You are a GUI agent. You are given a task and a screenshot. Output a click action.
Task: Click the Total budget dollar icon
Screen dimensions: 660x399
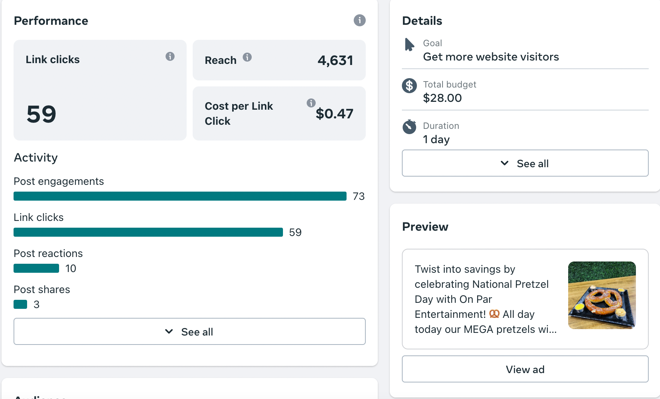409,86
